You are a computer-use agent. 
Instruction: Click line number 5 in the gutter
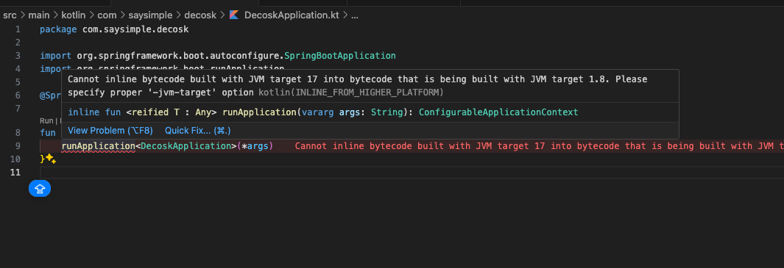18,82
